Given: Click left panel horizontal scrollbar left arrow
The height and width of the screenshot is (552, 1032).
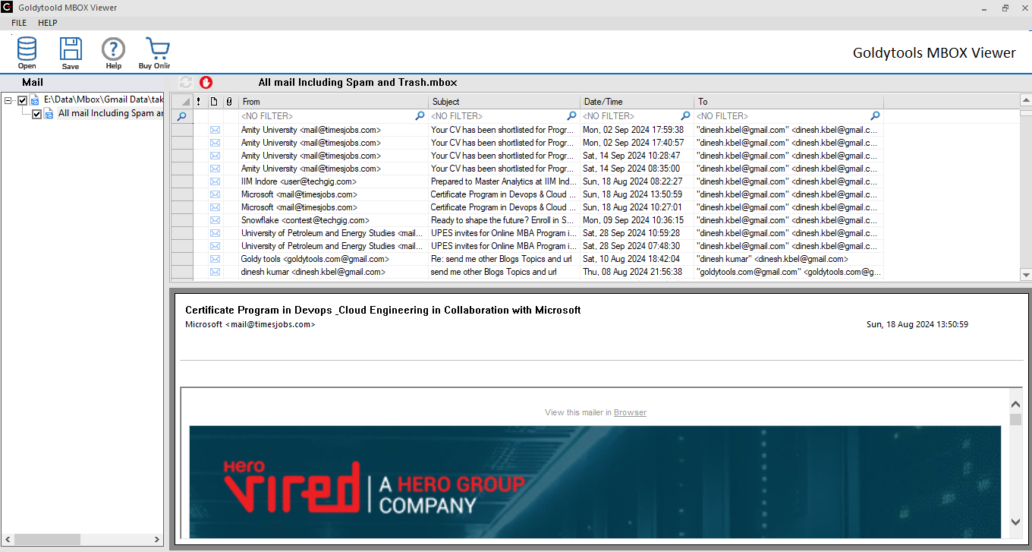Looking at the screenshot, I should 7,540.
